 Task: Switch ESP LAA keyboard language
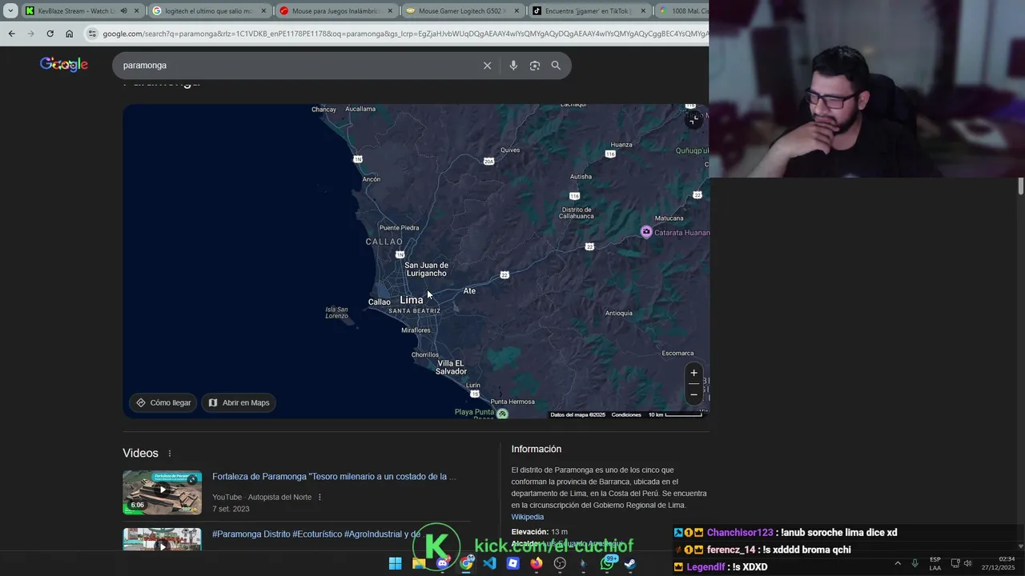pyautogui.click(x=935, y=563)
